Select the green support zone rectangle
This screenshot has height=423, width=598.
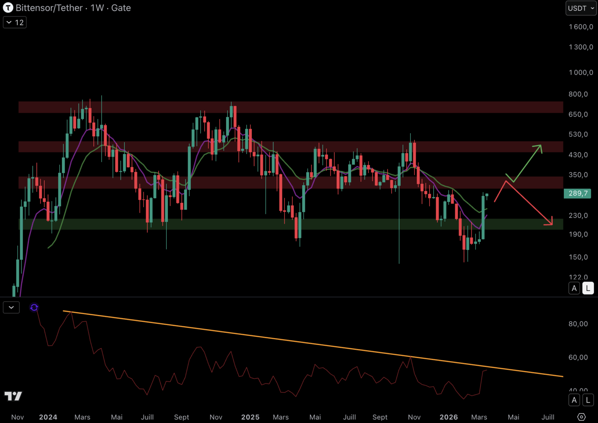[x=235, y=224]
